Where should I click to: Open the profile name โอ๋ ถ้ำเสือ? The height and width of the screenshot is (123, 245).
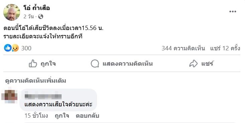click(36, 8)
